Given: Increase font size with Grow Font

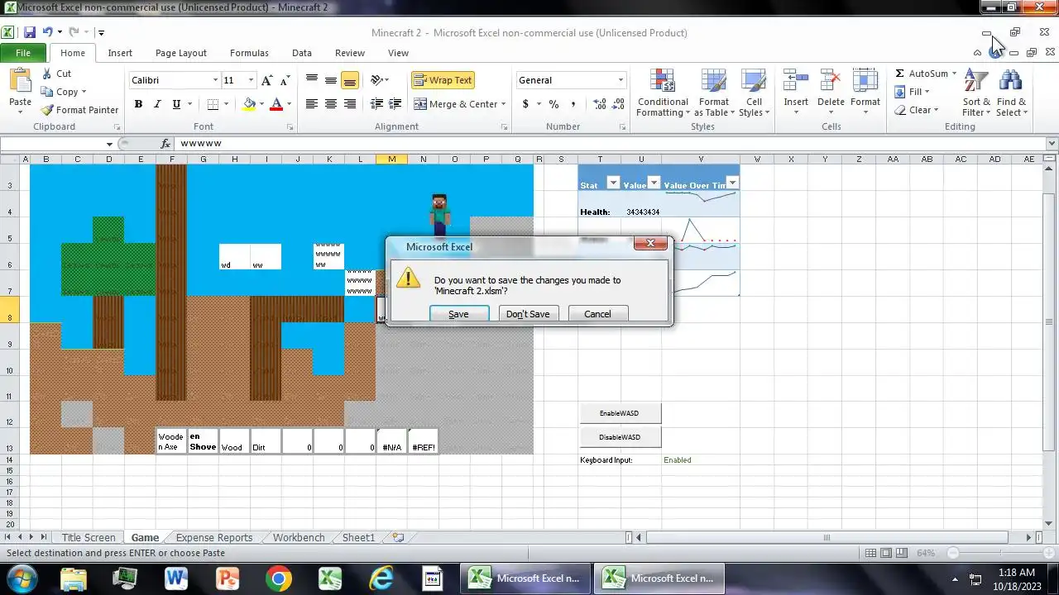Looking at the screenshot, I should [x=266, y=80].
